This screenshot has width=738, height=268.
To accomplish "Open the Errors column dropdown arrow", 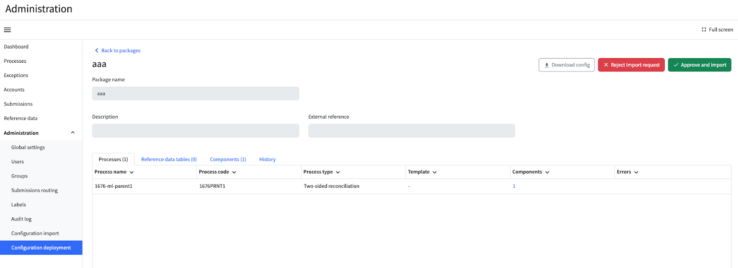I will tap(636, 172).
